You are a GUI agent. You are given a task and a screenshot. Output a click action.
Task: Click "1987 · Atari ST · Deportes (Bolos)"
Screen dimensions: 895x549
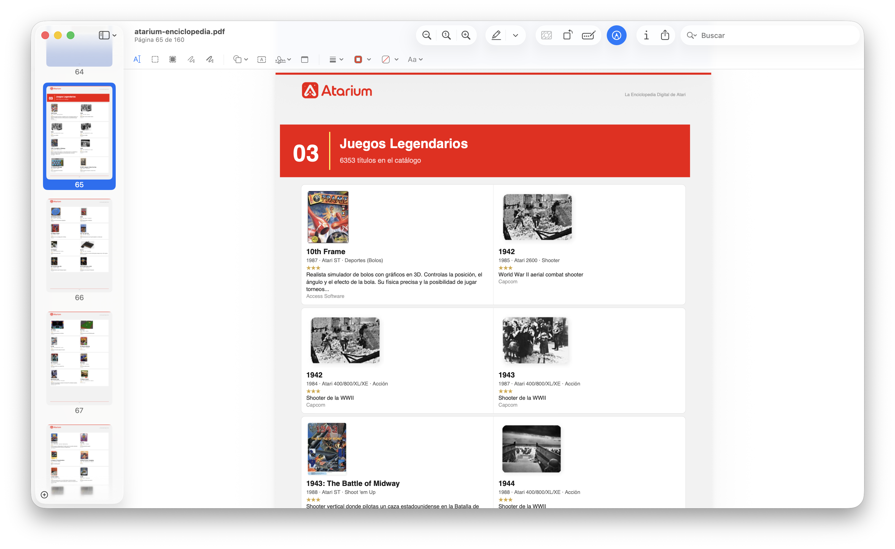pos(344,260)
